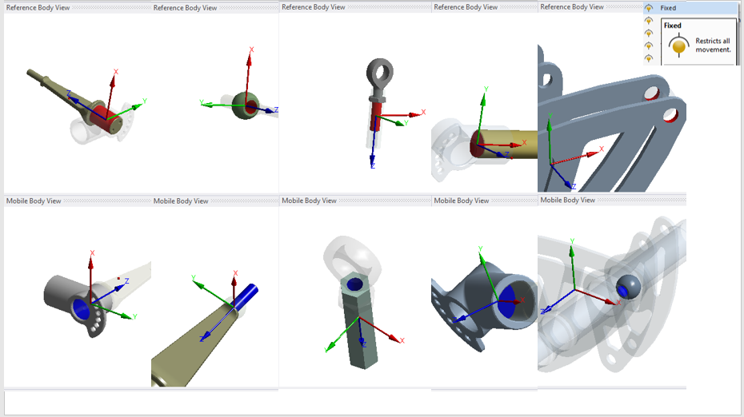Open the olive rod reference body view
This screenshot has height=417, width=744.
coord(78,102)
